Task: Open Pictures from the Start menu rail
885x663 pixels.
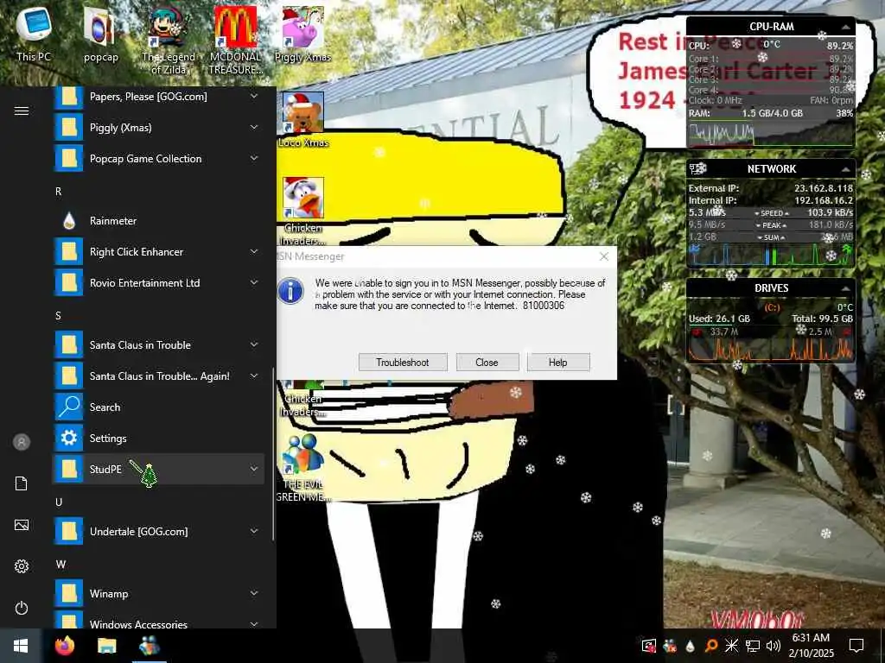Action: click(22, 525)
